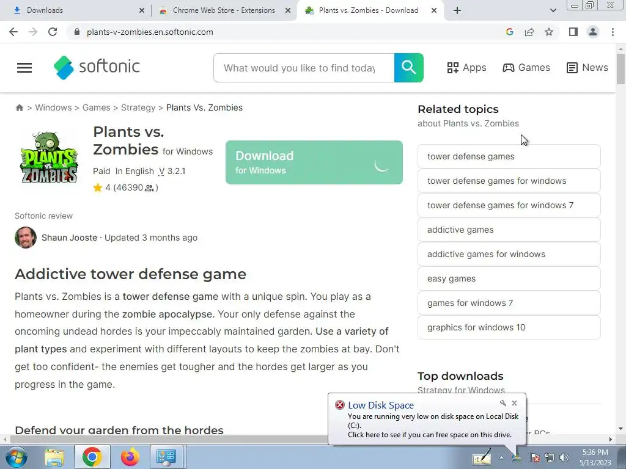This screenshot has height=469, width=626.
Task: Open the Games section
Action: pyautogui.click(x=526, y=67)
